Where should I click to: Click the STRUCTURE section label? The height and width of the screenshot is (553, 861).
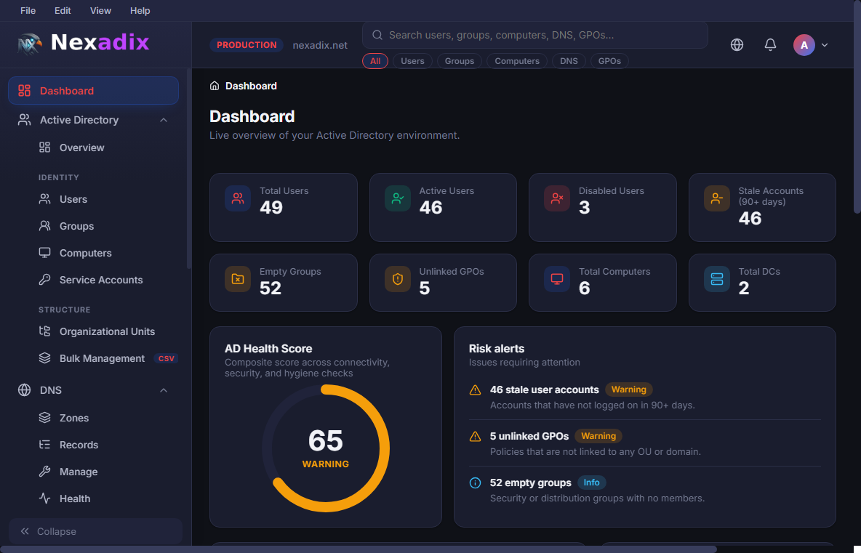(64, 310)
